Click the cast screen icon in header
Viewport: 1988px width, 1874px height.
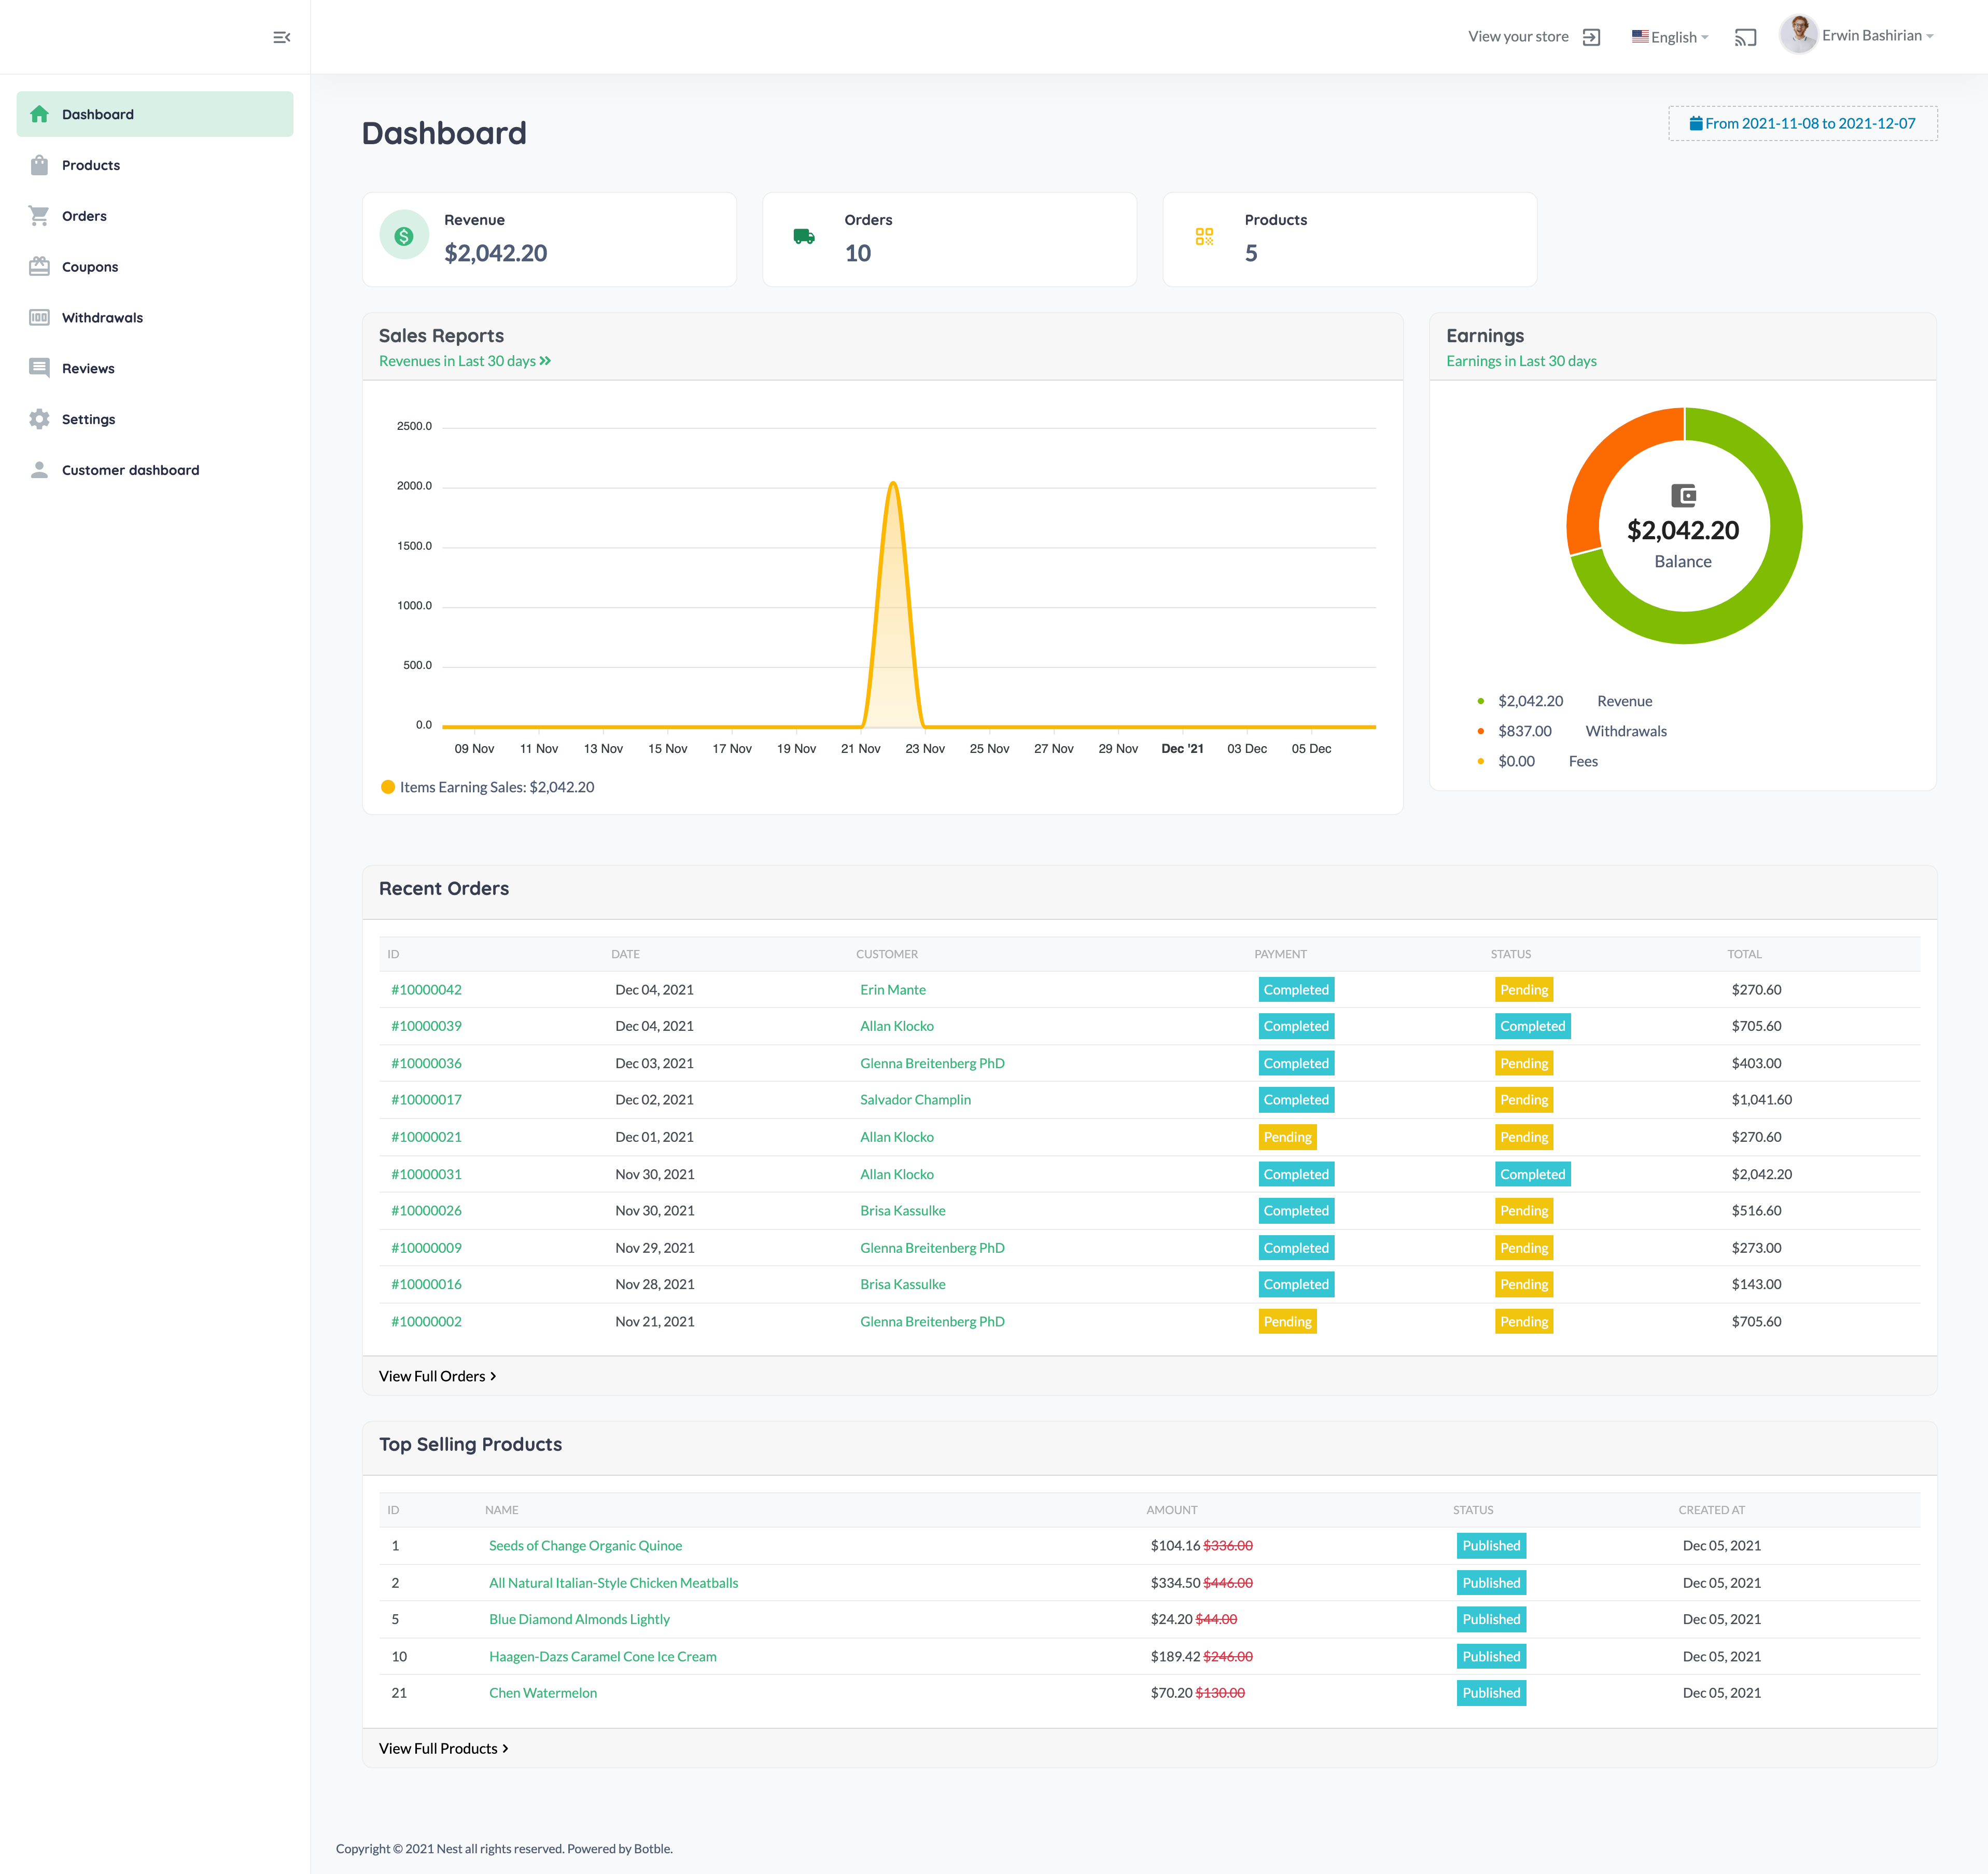[1745, 37]
